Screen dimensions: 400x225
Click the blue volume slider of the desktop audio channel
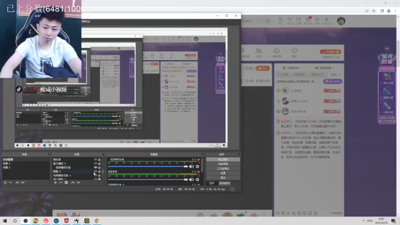click(x=147, y=179)
